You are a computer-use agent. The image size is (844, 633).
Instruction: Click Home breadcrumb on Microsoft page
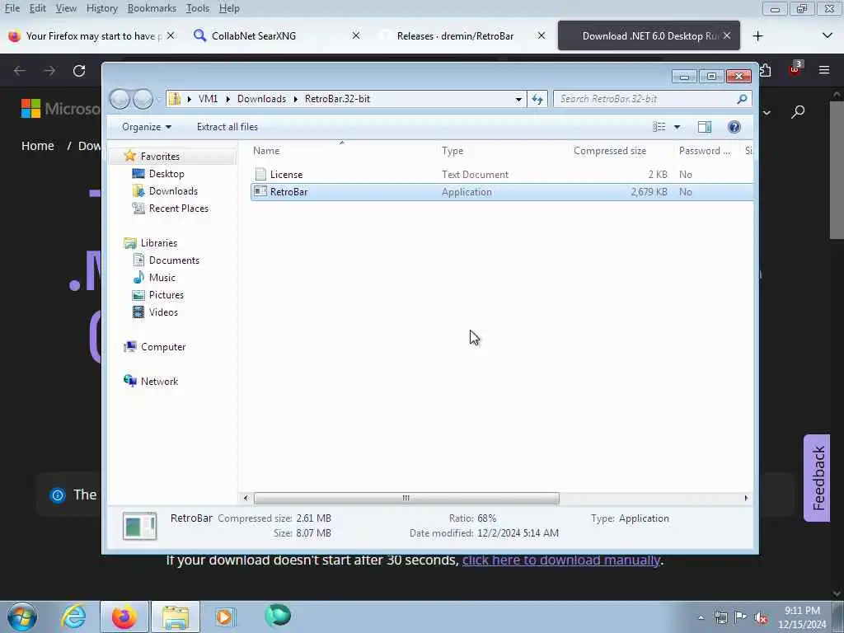pos(38,146)
